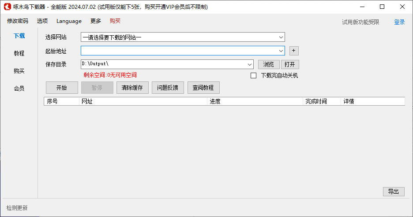Click the 问题反馈 button
This screenshot has height=217, width=413.
[168, 88]
